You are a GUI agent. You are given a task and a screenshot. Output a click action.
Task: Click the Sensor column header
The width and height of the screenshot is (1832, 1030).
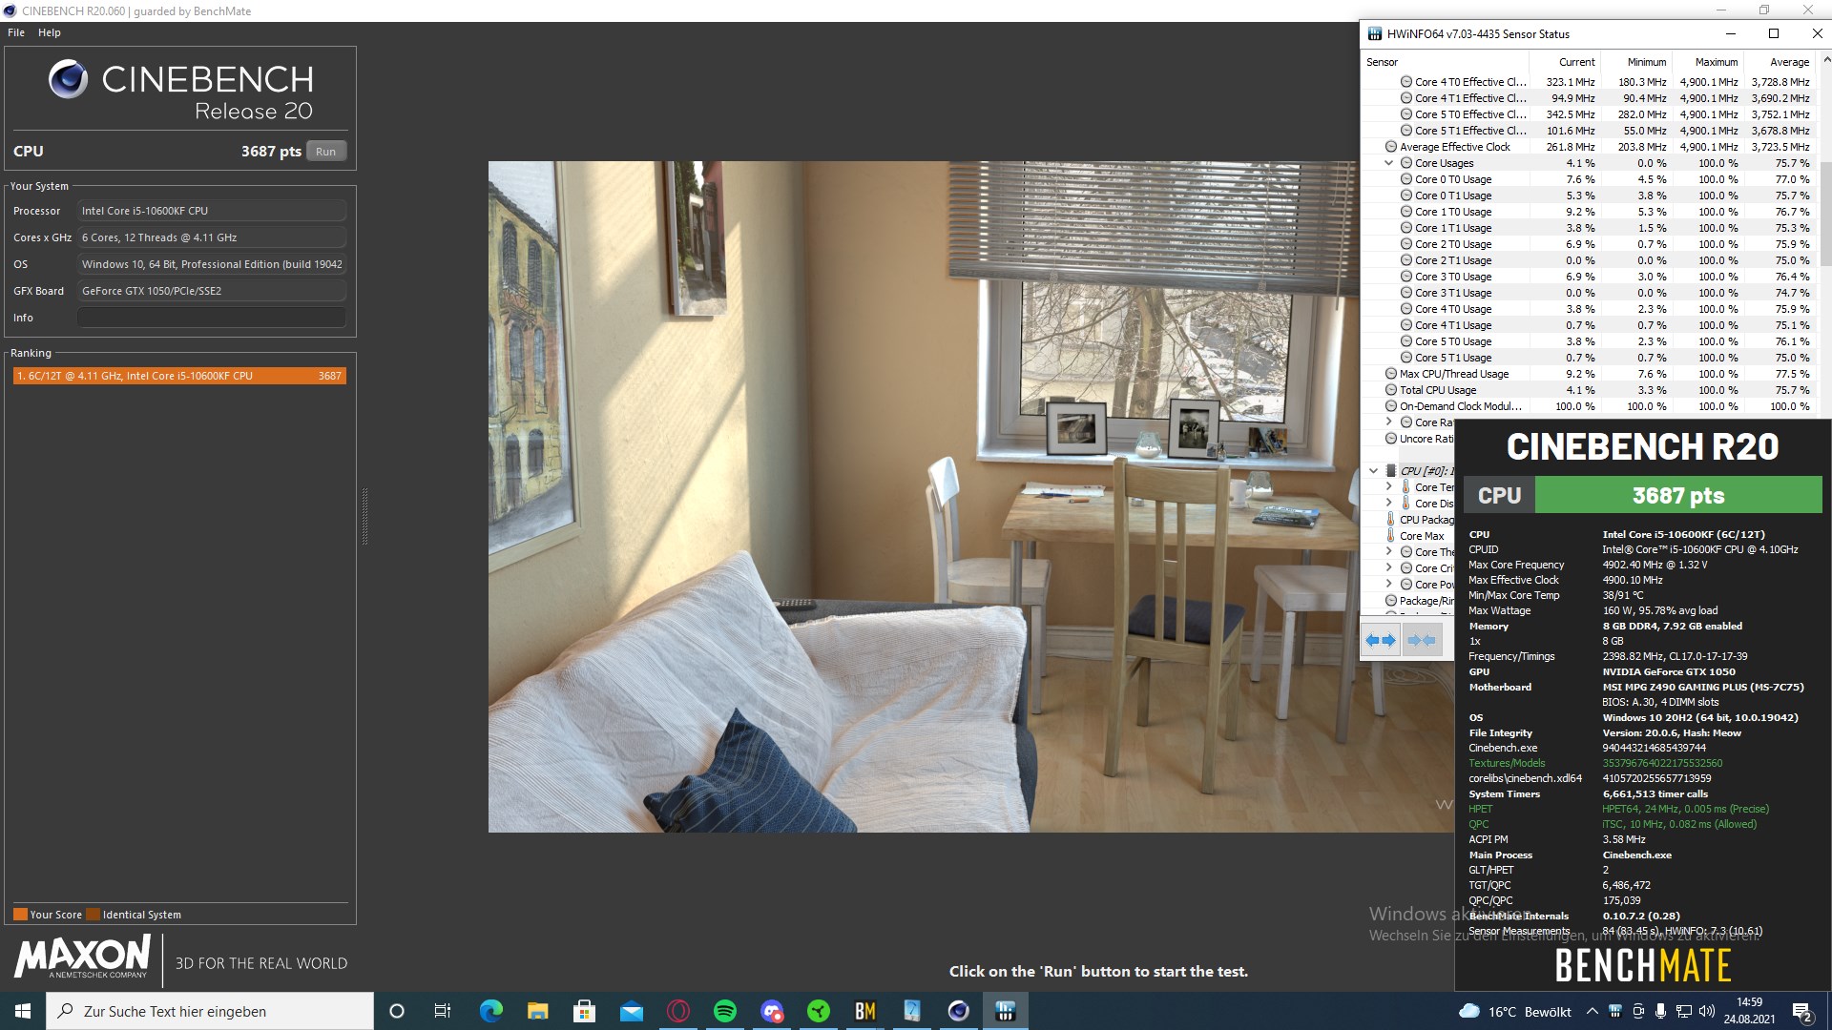tap(1446, 62)
